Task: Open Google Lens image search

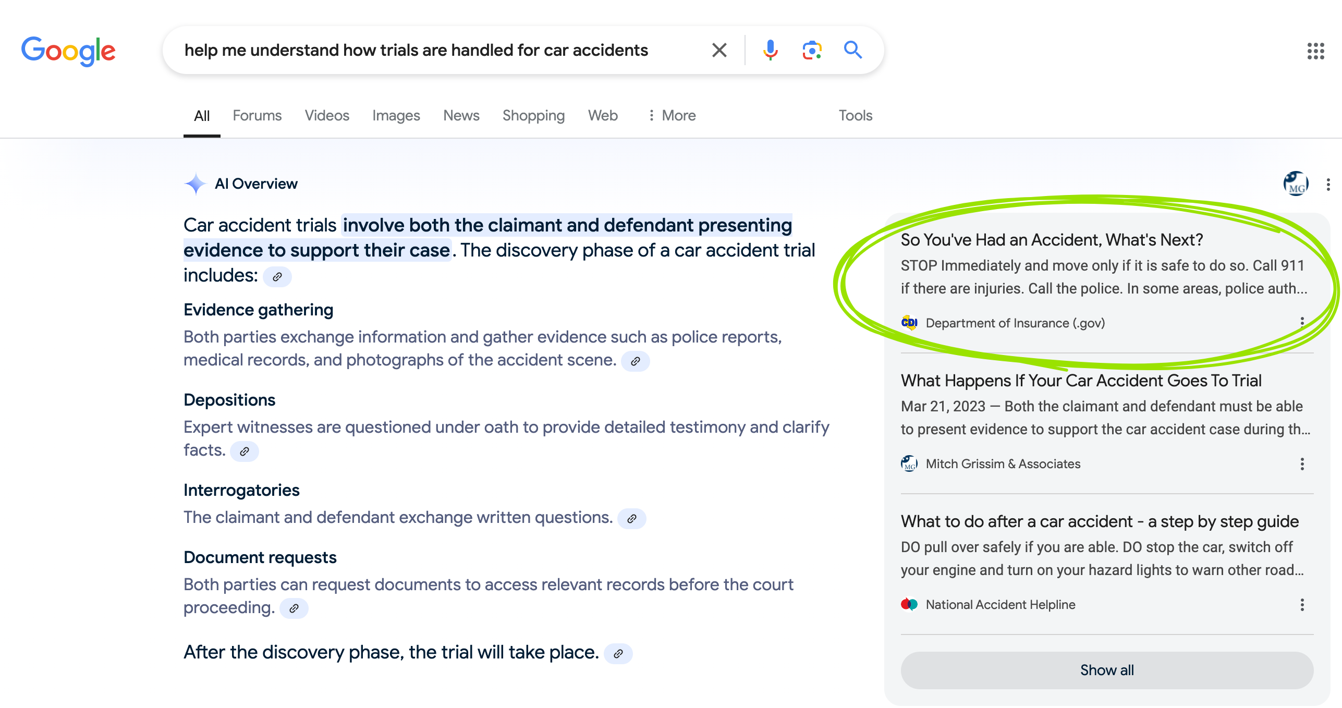Action: (812, 50)
